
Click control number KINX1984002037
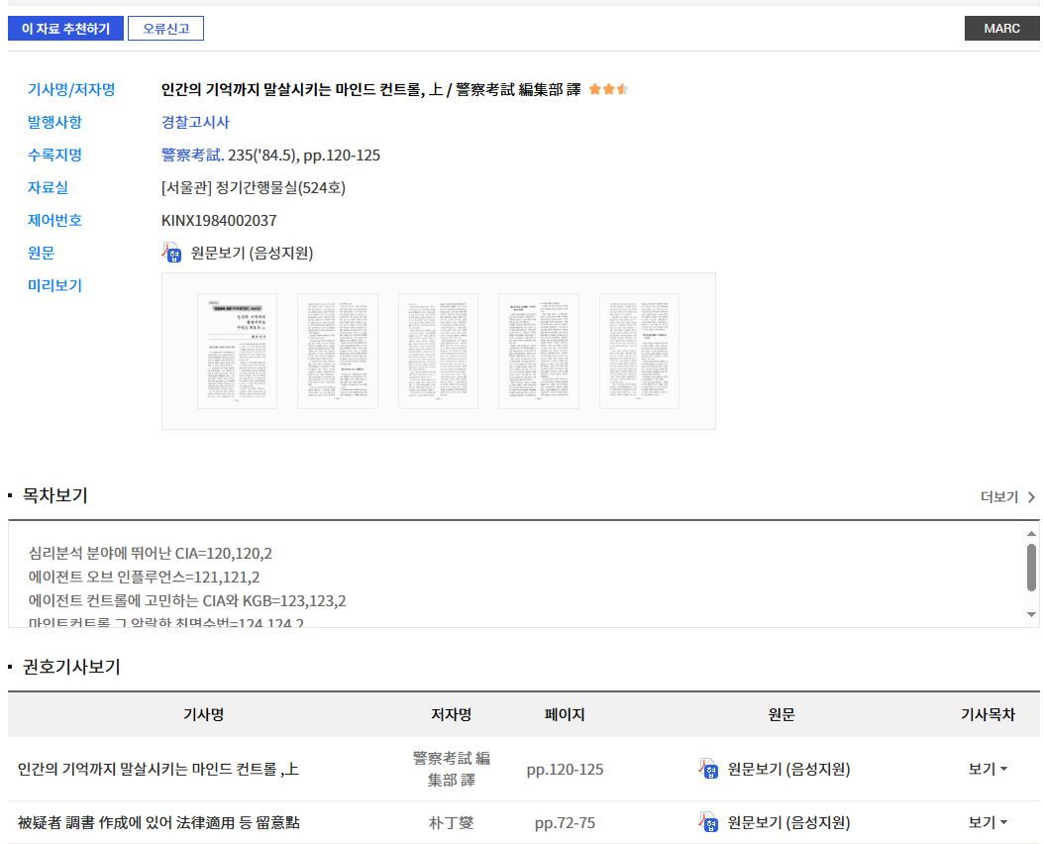[x=219, y=220]
